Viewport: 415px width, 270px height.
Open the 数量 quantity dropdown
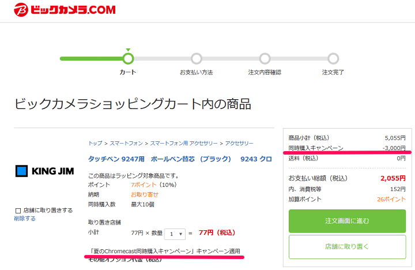coord(175,234)
